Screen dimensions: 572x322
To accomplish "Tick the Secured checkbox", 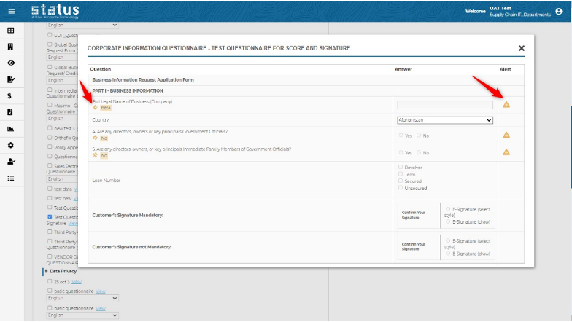I will click(401, 181).
